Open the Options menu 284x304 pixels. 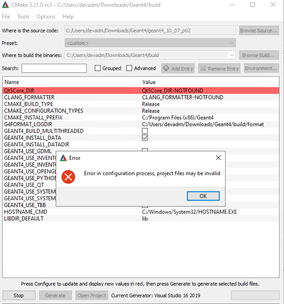tap(46, 17)
